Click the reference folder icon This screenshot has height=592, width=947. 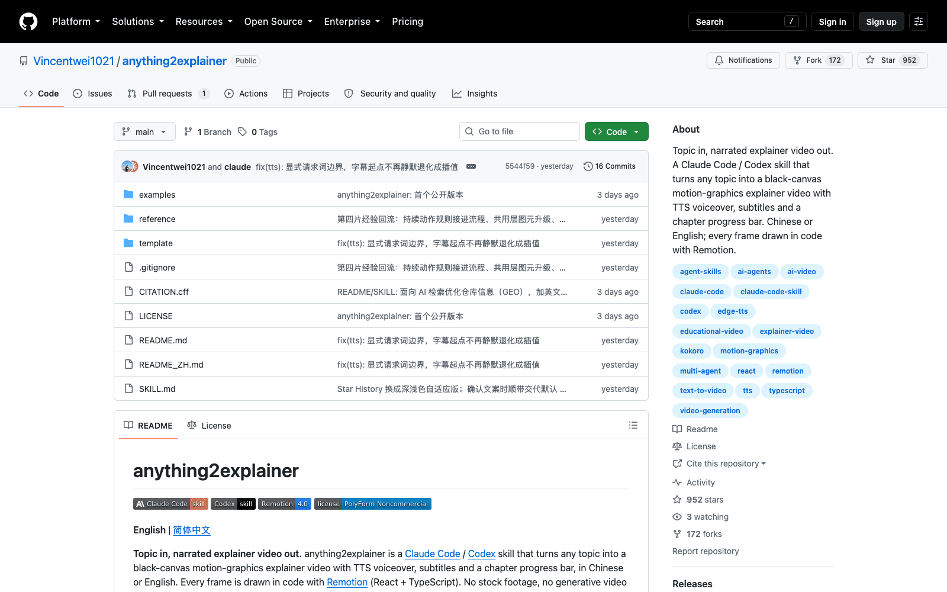[128, 218]
